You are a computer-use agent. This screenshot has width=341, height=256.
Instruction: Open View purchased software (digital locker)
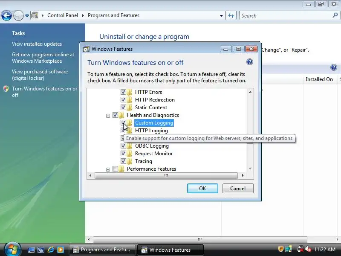pyautogui.click(x=40, y=75)
